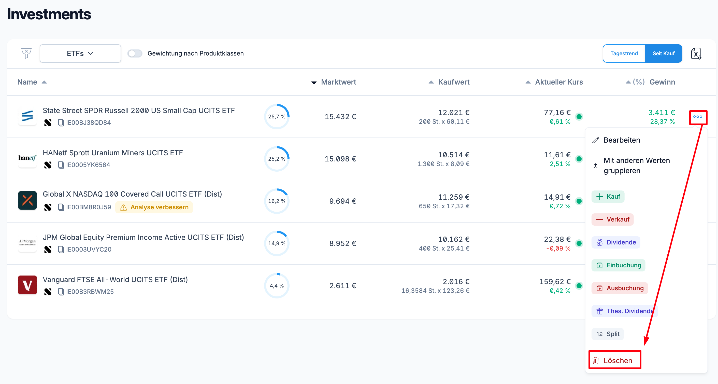Switch to Seit Kauf view
This screenshot has height=384, width=718.
coord(663,53)
